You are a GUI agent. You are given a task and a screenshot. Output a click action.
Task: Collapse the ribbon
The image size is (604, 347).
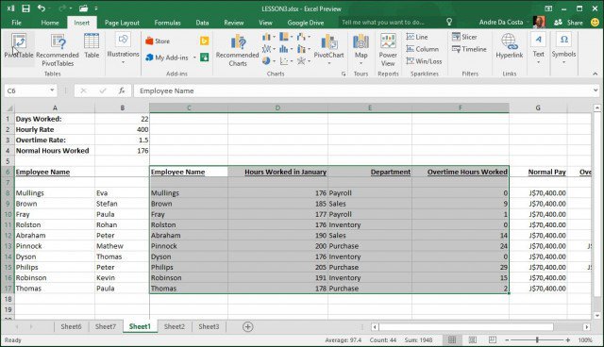(596, 74)
